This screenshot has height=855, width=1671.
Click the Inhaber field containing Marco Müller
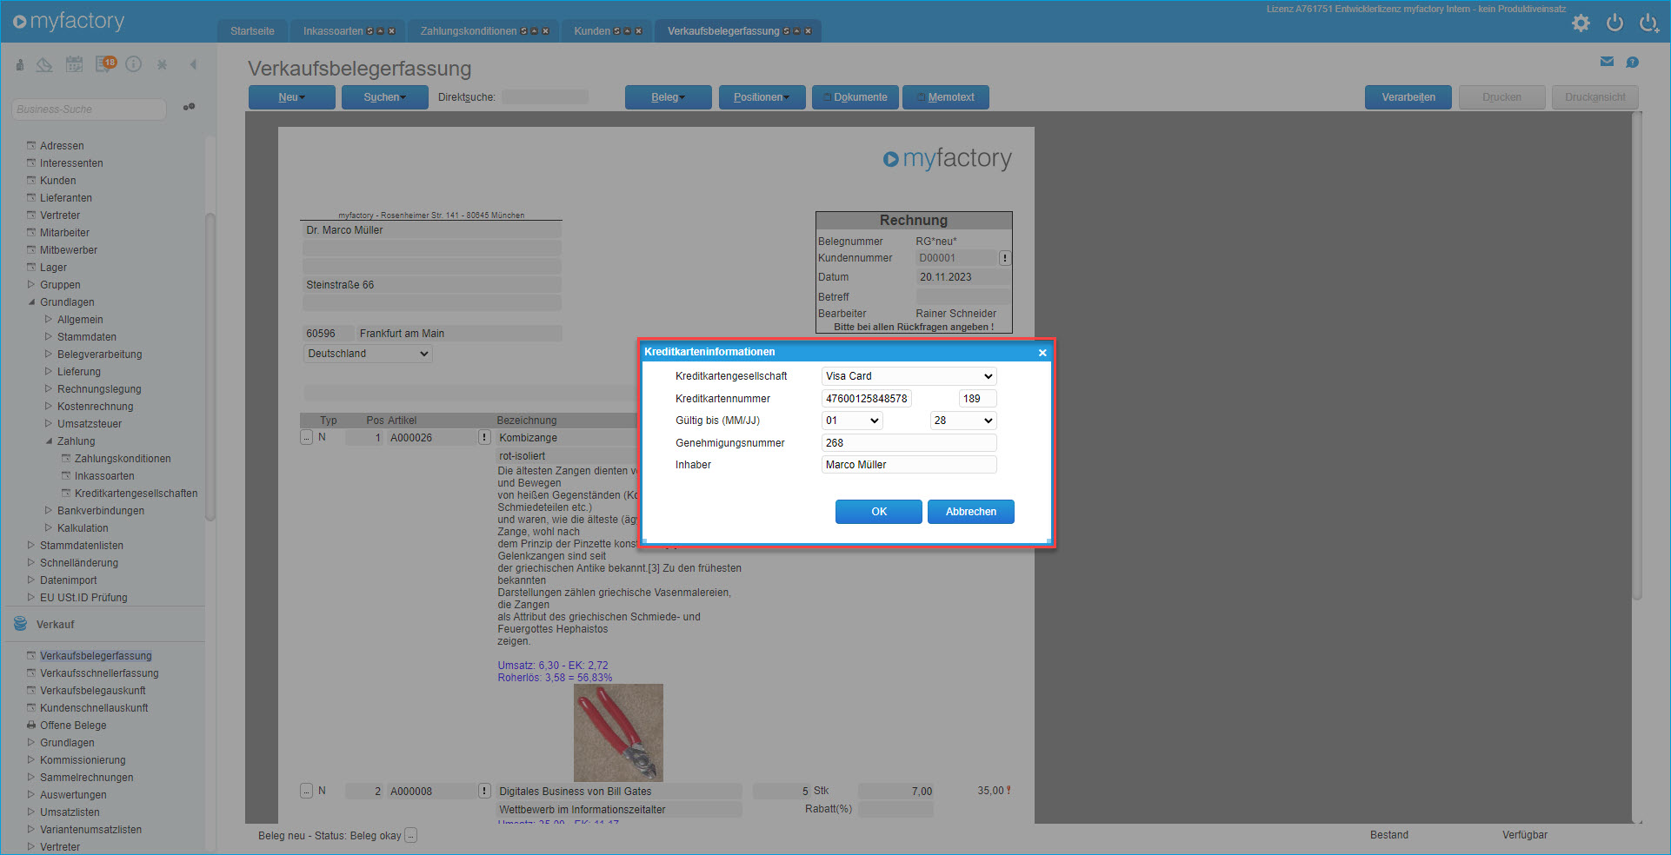[x=909, y=465]
